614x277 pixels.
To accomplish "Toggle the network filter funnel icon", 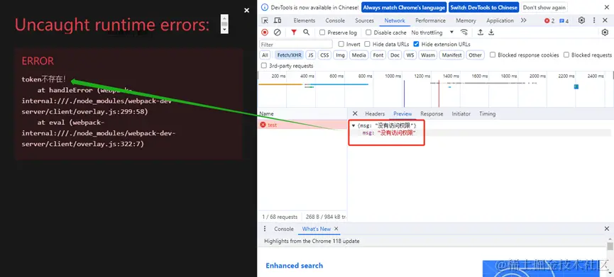I will 294,33.
